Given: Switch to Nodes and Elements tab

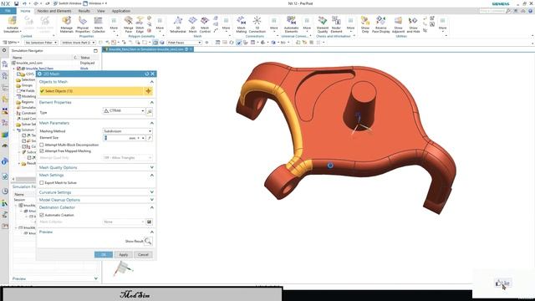Looking at the screenshot, I should (x=54, y=11).
